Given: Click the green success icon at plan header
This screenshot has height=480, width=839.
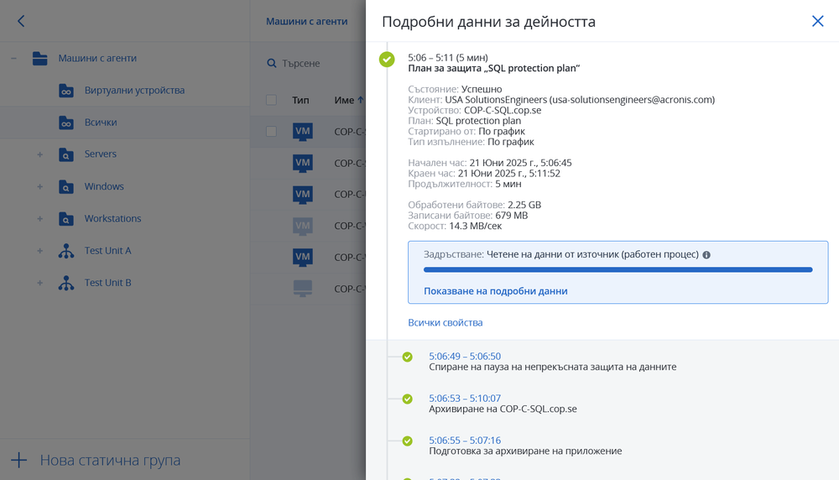Looking at the screenshot, I should coord(387,59).
